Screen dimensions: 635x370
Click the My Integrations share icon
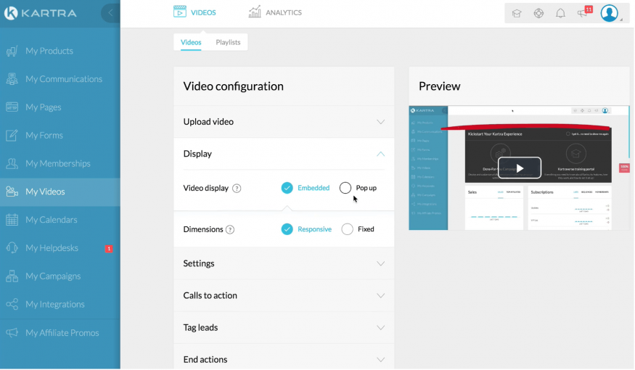(x=12, y=304)
